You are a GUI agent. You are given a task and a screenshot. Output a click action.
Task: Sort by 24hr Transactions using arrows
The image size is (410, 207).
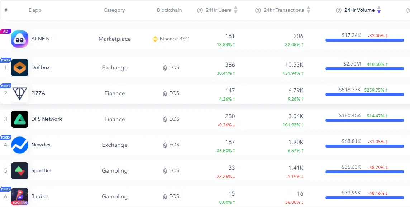(308, 10)
